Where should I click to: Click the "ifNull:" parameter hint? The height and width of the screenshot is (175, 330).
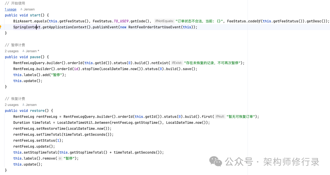(220, 116)
